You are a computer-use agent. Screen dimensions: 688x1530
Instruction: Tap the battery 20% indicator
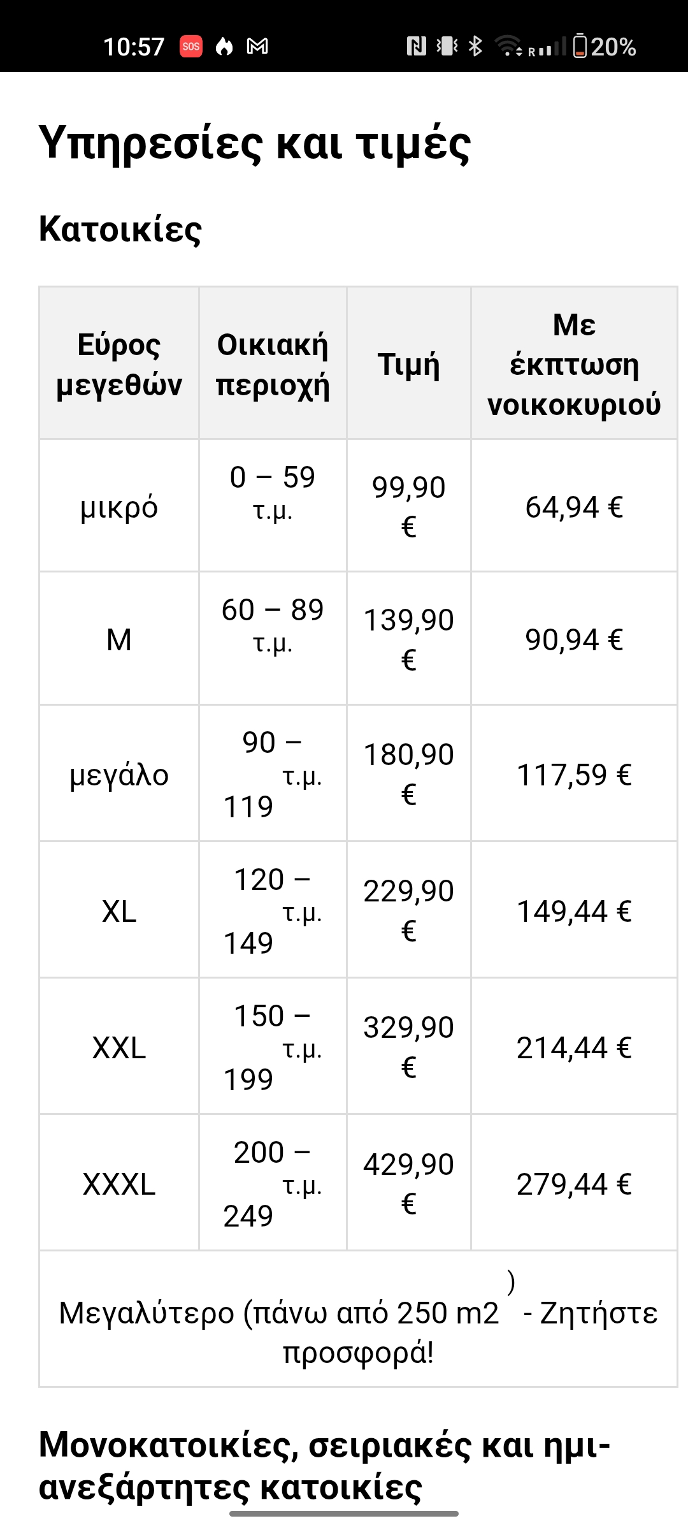click(605, 47)
